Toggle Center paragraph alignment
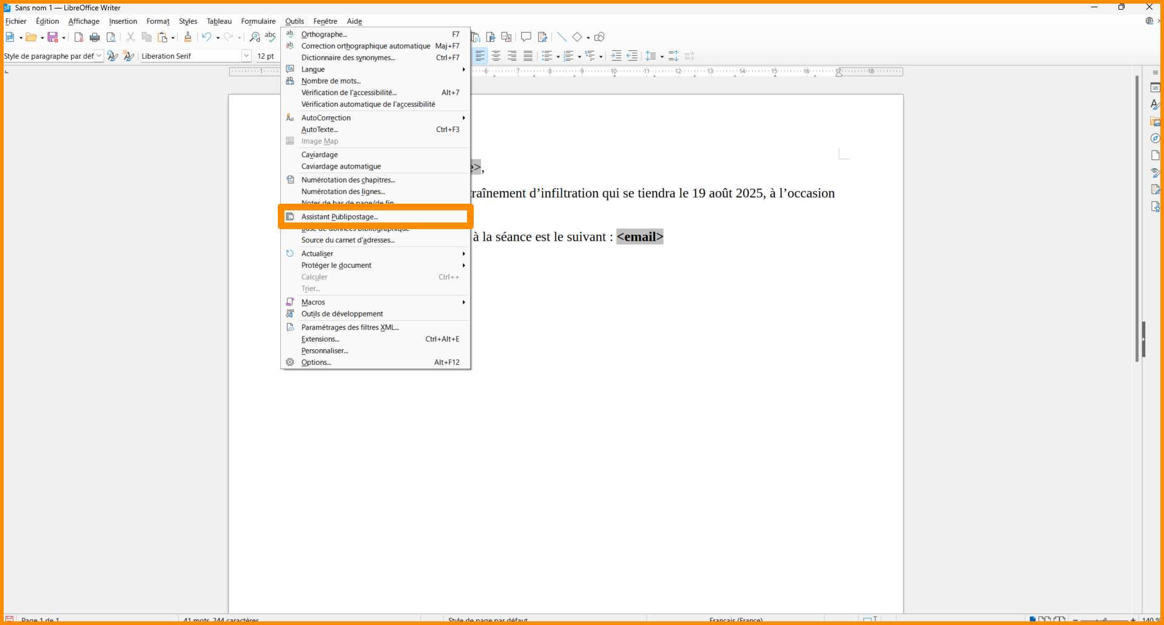 pos(496,56)
